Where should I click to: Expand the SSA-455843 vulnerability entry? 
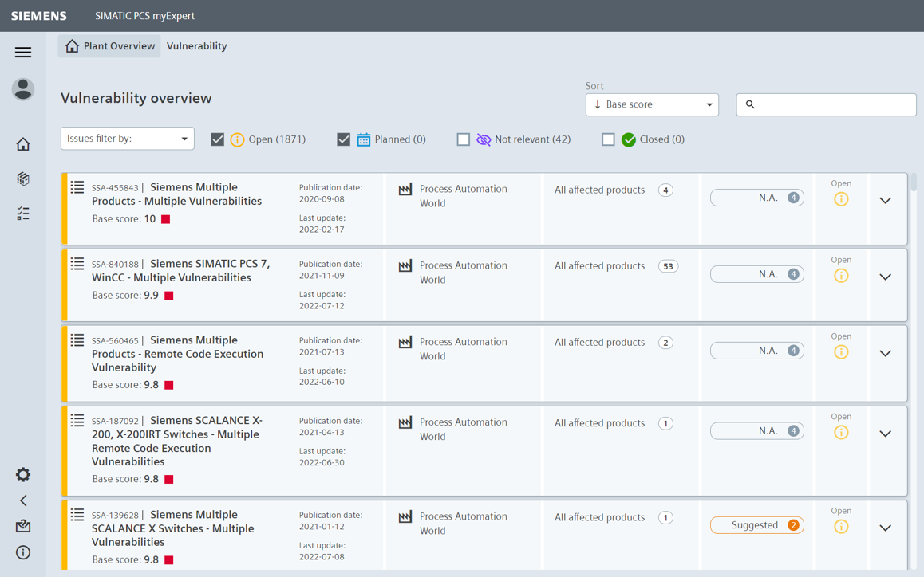885,199
